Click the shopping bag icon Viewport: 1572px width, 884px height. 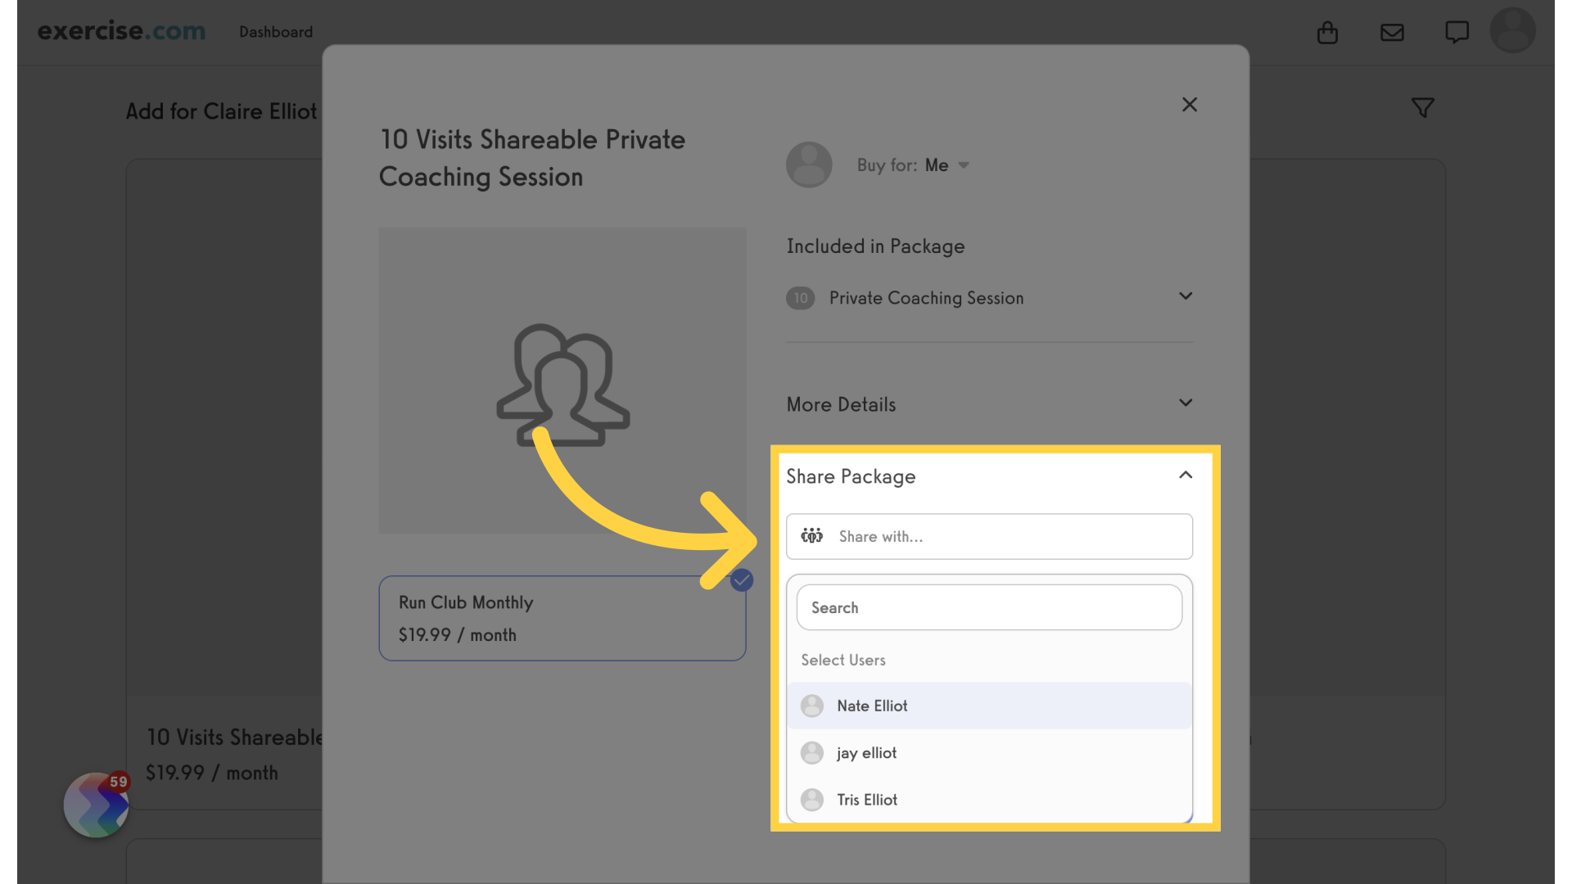point(1327,33)
